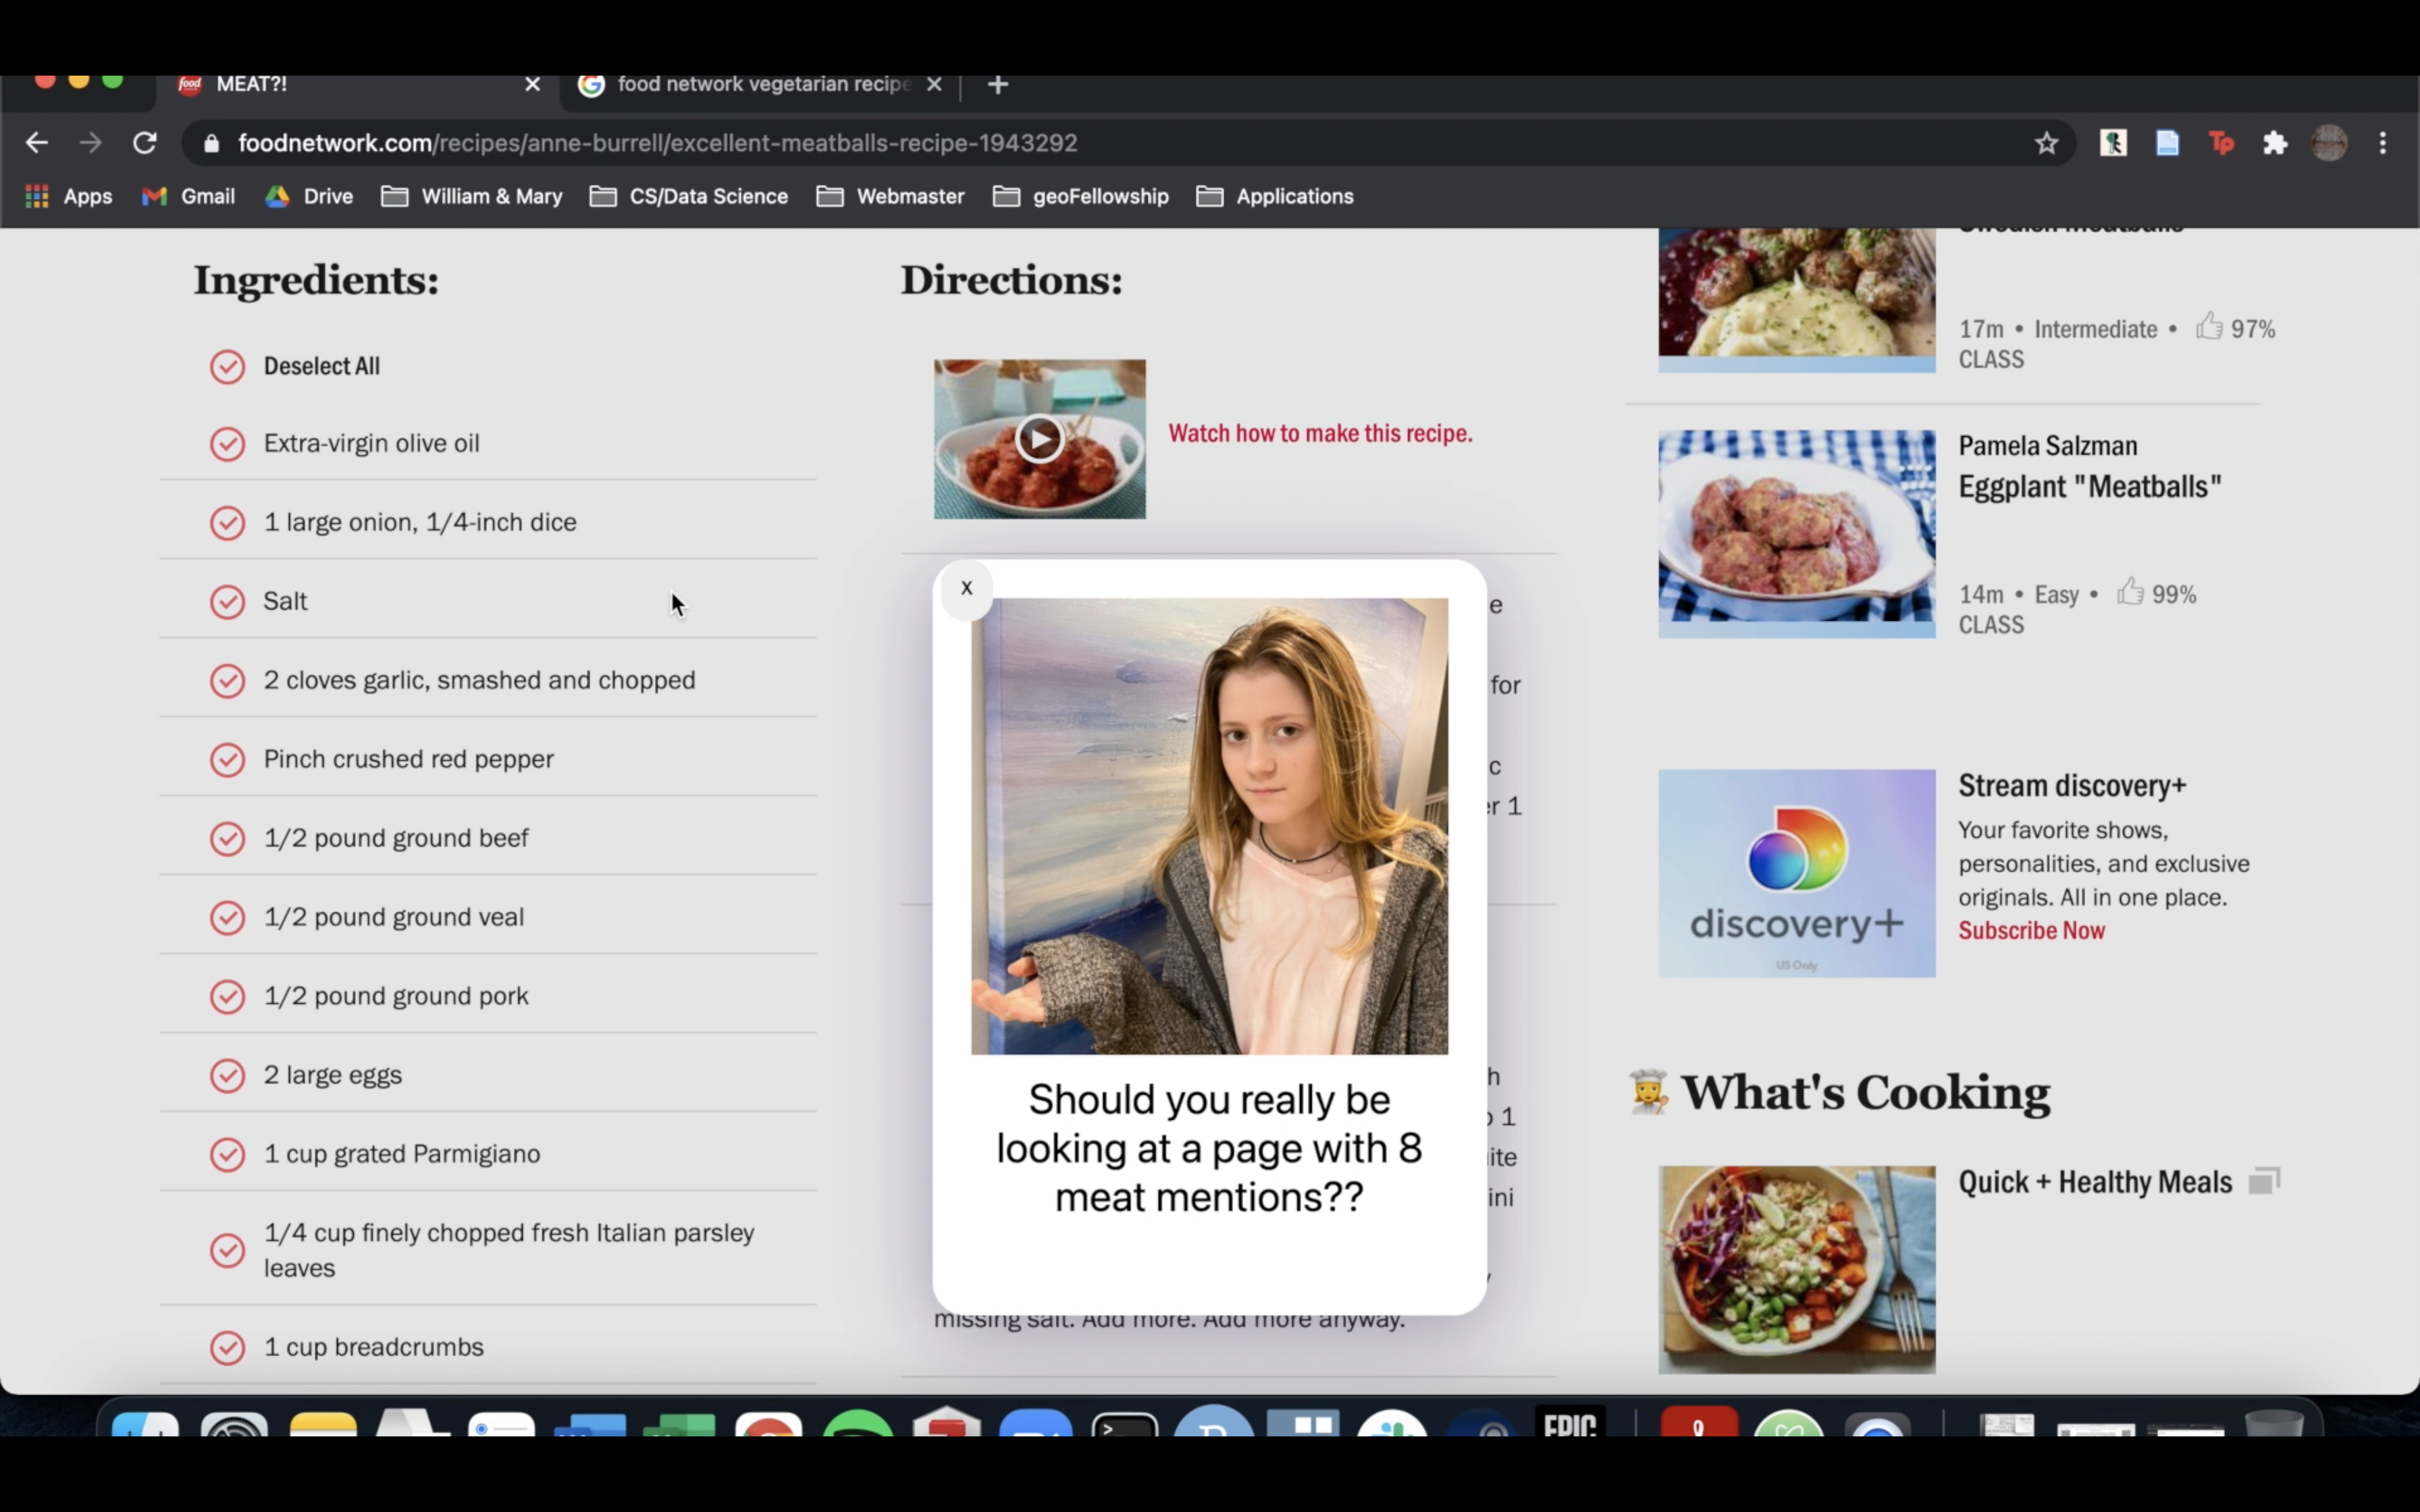
Task: Open the Chrome three-dot menu
Action: click(x=2383, y=143)
